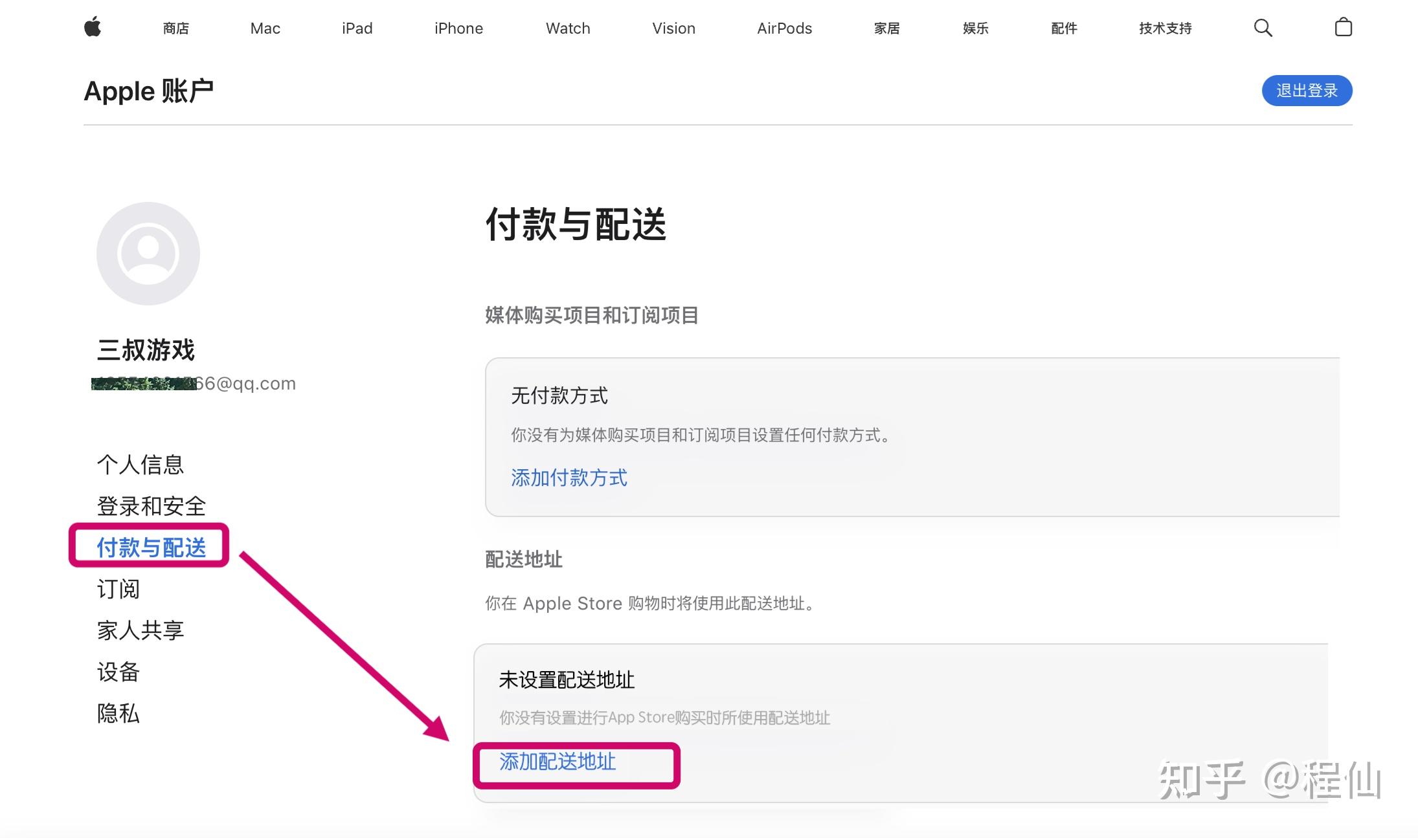
Task: Click the Apple 账户 page title
Action: coord(149,91)
